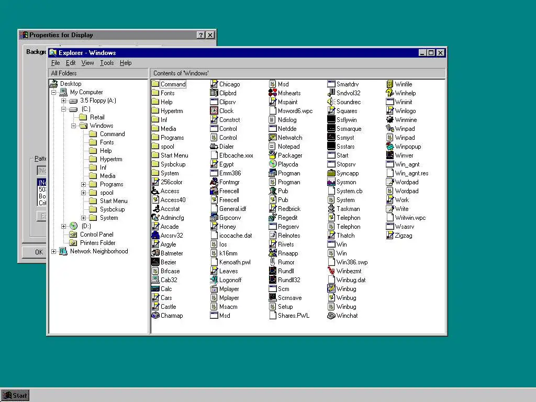Select the Winhelp question mark icon

click(389, 93)
